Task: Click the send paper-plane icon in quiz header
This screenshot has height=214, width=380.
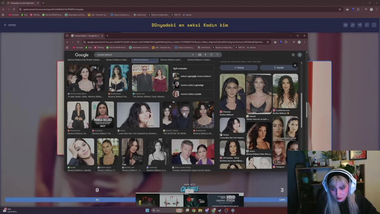Action: coord(360,25)
